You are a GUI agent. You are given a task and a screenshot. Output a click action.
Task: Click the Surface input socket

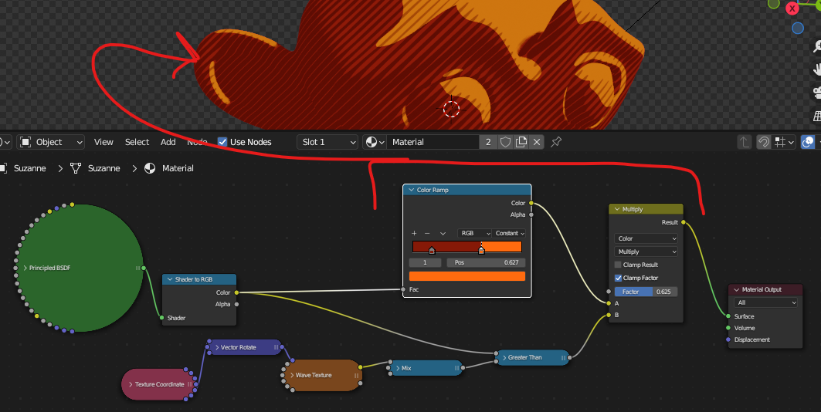point(728,316)
